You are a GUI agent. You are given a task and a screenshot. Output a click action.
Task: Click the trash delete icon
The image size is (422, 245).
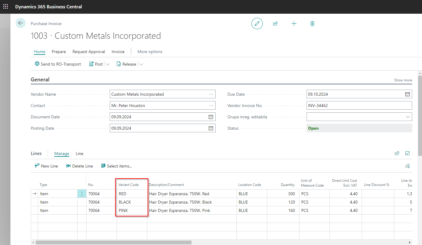(312, 24)
